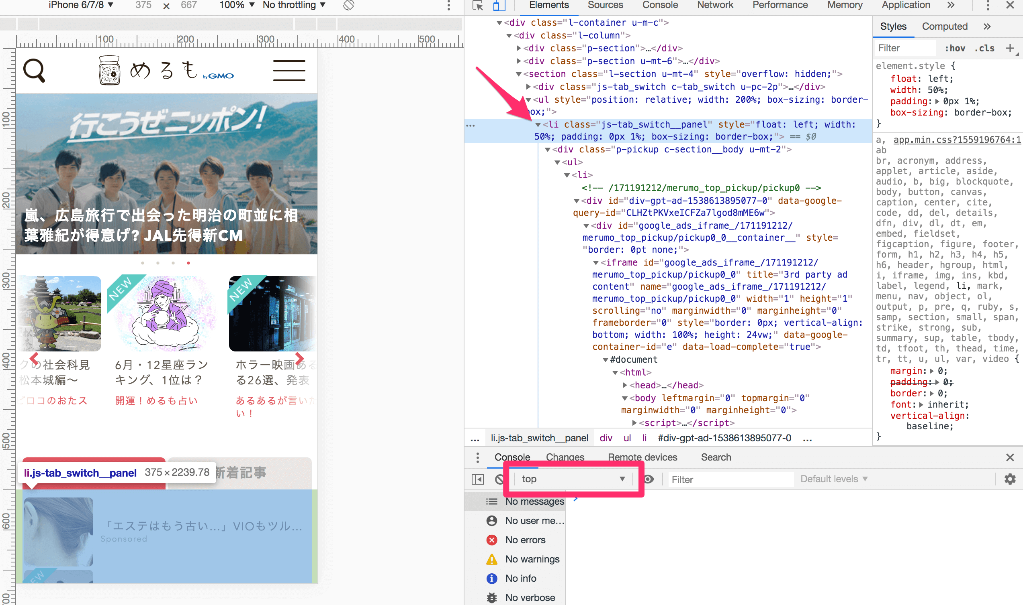The image size is (1023, 605).
Task: Toggle the .cls class editor button
Action: [984, 48]
